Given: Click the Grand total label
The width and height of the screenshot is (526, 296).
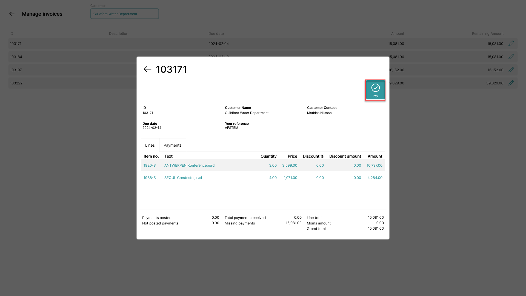Looking at the screenshot, I should (316, 229).
